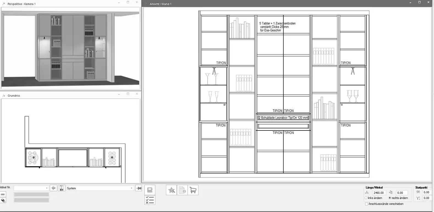Click the star wizard icon
This screenshot has height=212, width=434.
pos(171,190)
